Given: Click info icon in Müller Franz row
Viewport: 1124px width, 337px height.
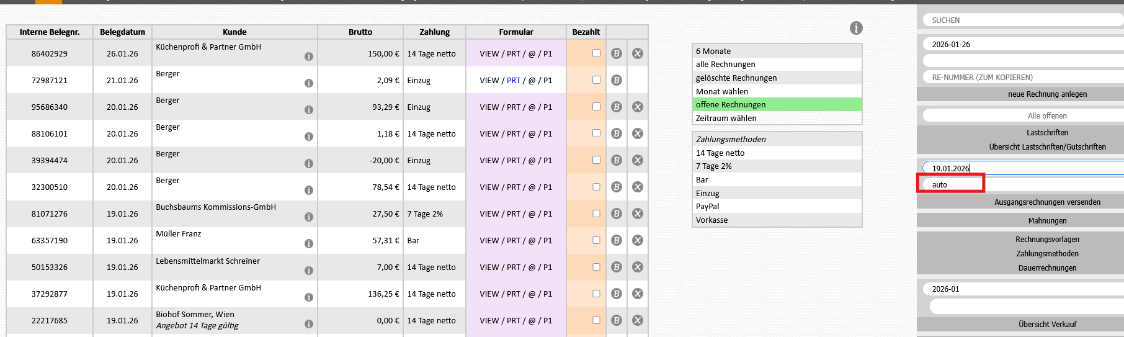Looking at the screenshot, I should pyautogui.click(x=308, y=243).
